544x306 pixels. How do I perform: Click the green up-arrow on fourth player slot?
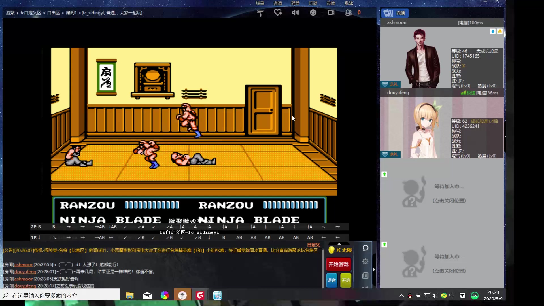[384, 244]
